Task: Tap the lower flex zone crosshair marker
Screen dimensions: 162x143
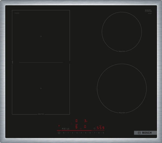Action: (x=41, y=88)
